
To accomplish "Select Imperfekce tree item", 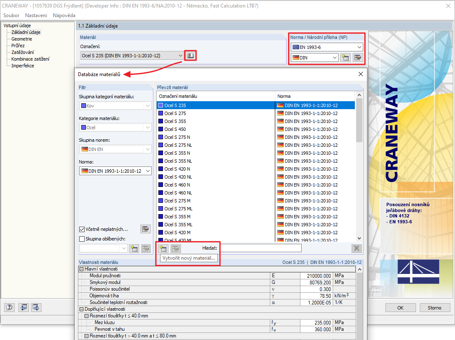I will tap(23, 66).
